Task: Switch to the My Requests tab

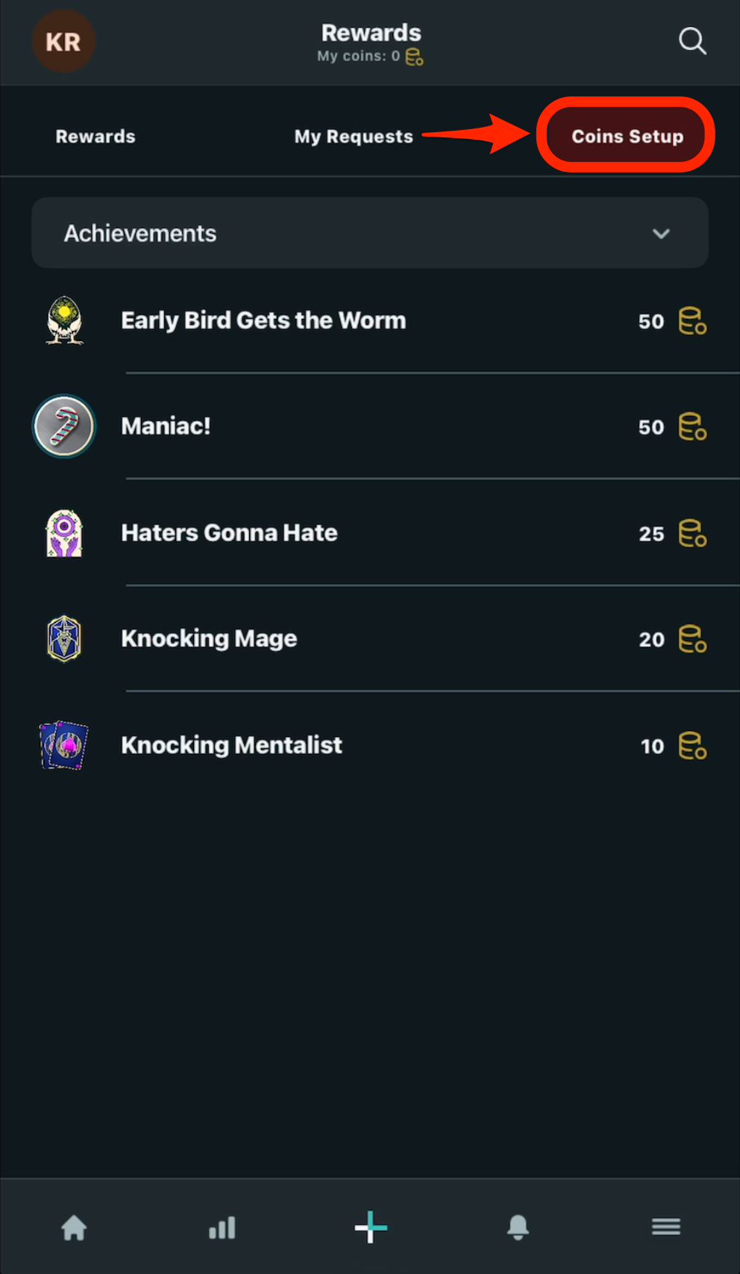Action: (x=354, y=137)
